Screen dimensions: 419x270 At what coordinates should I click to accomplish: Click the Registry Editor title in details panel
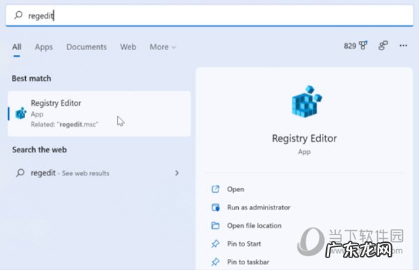click(304, 138)
